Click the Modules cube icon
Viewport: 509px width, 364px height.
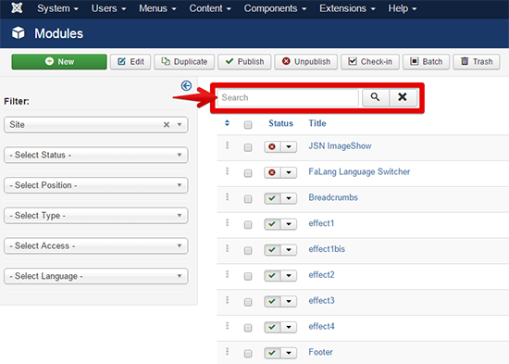click(x=19, y=32)
